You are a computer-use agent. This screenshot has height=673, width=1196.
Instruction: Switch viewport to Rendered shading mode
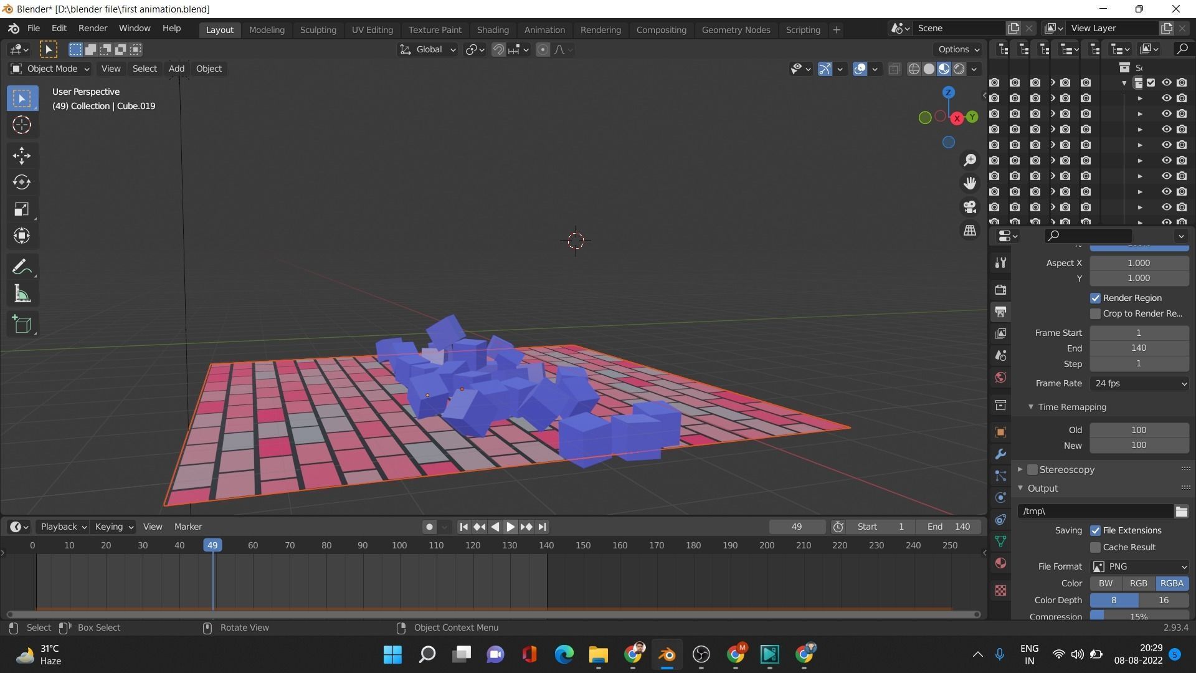[x=959, y=69]
